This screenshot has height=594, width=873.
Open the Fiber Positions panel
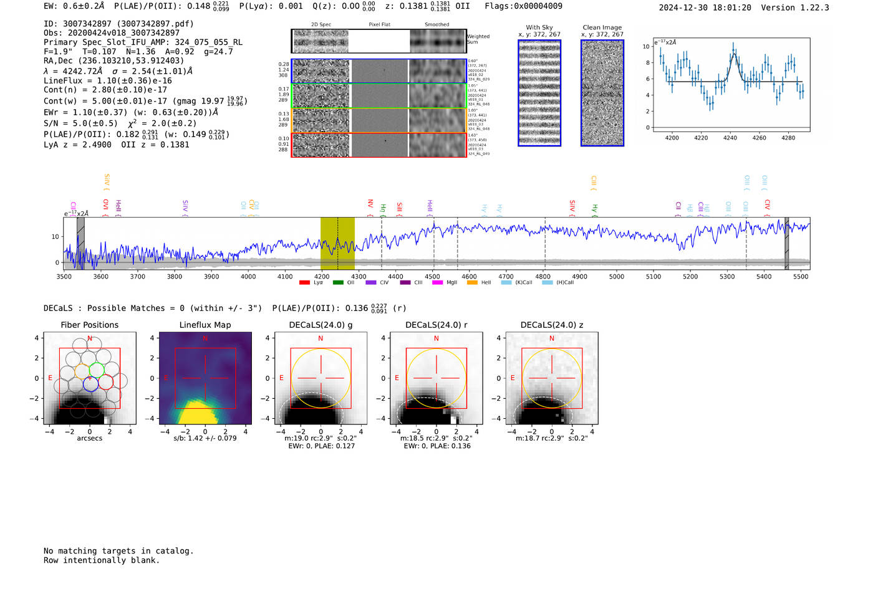pos(90,378)
